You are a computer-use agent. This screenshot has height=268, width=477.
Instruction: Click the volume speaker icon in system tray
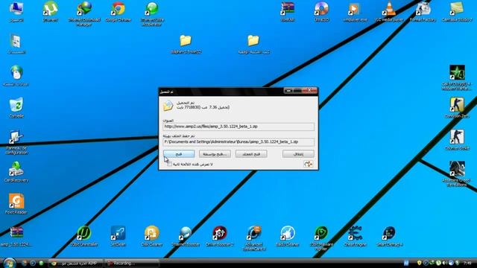[x=444, y=263]
